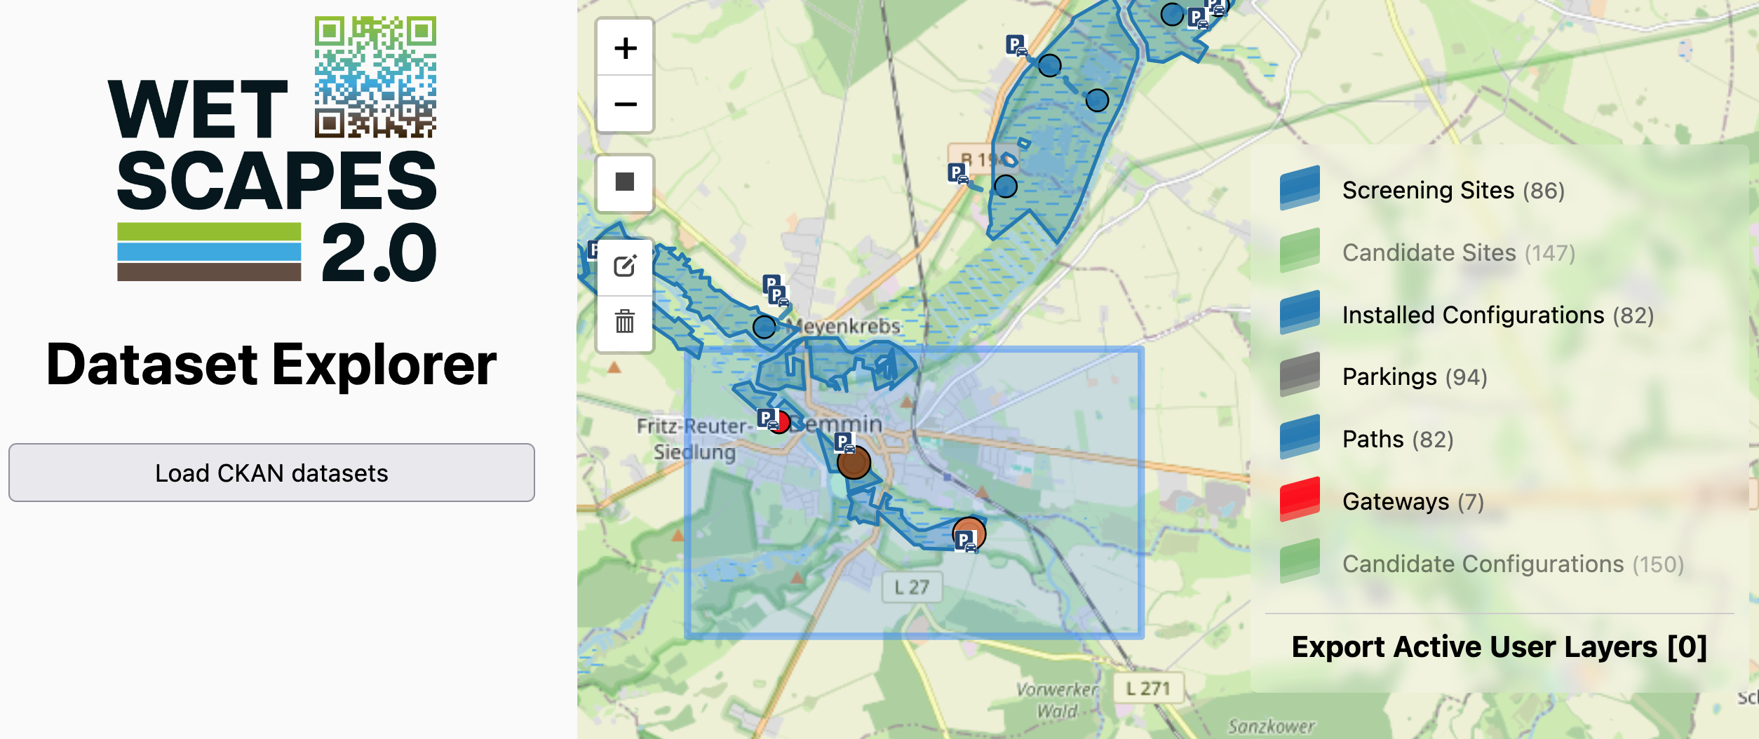Viewport: 1759px width, 739px height.
Task: Click Export Active User Layers
Action: [x=1499, y=646]
